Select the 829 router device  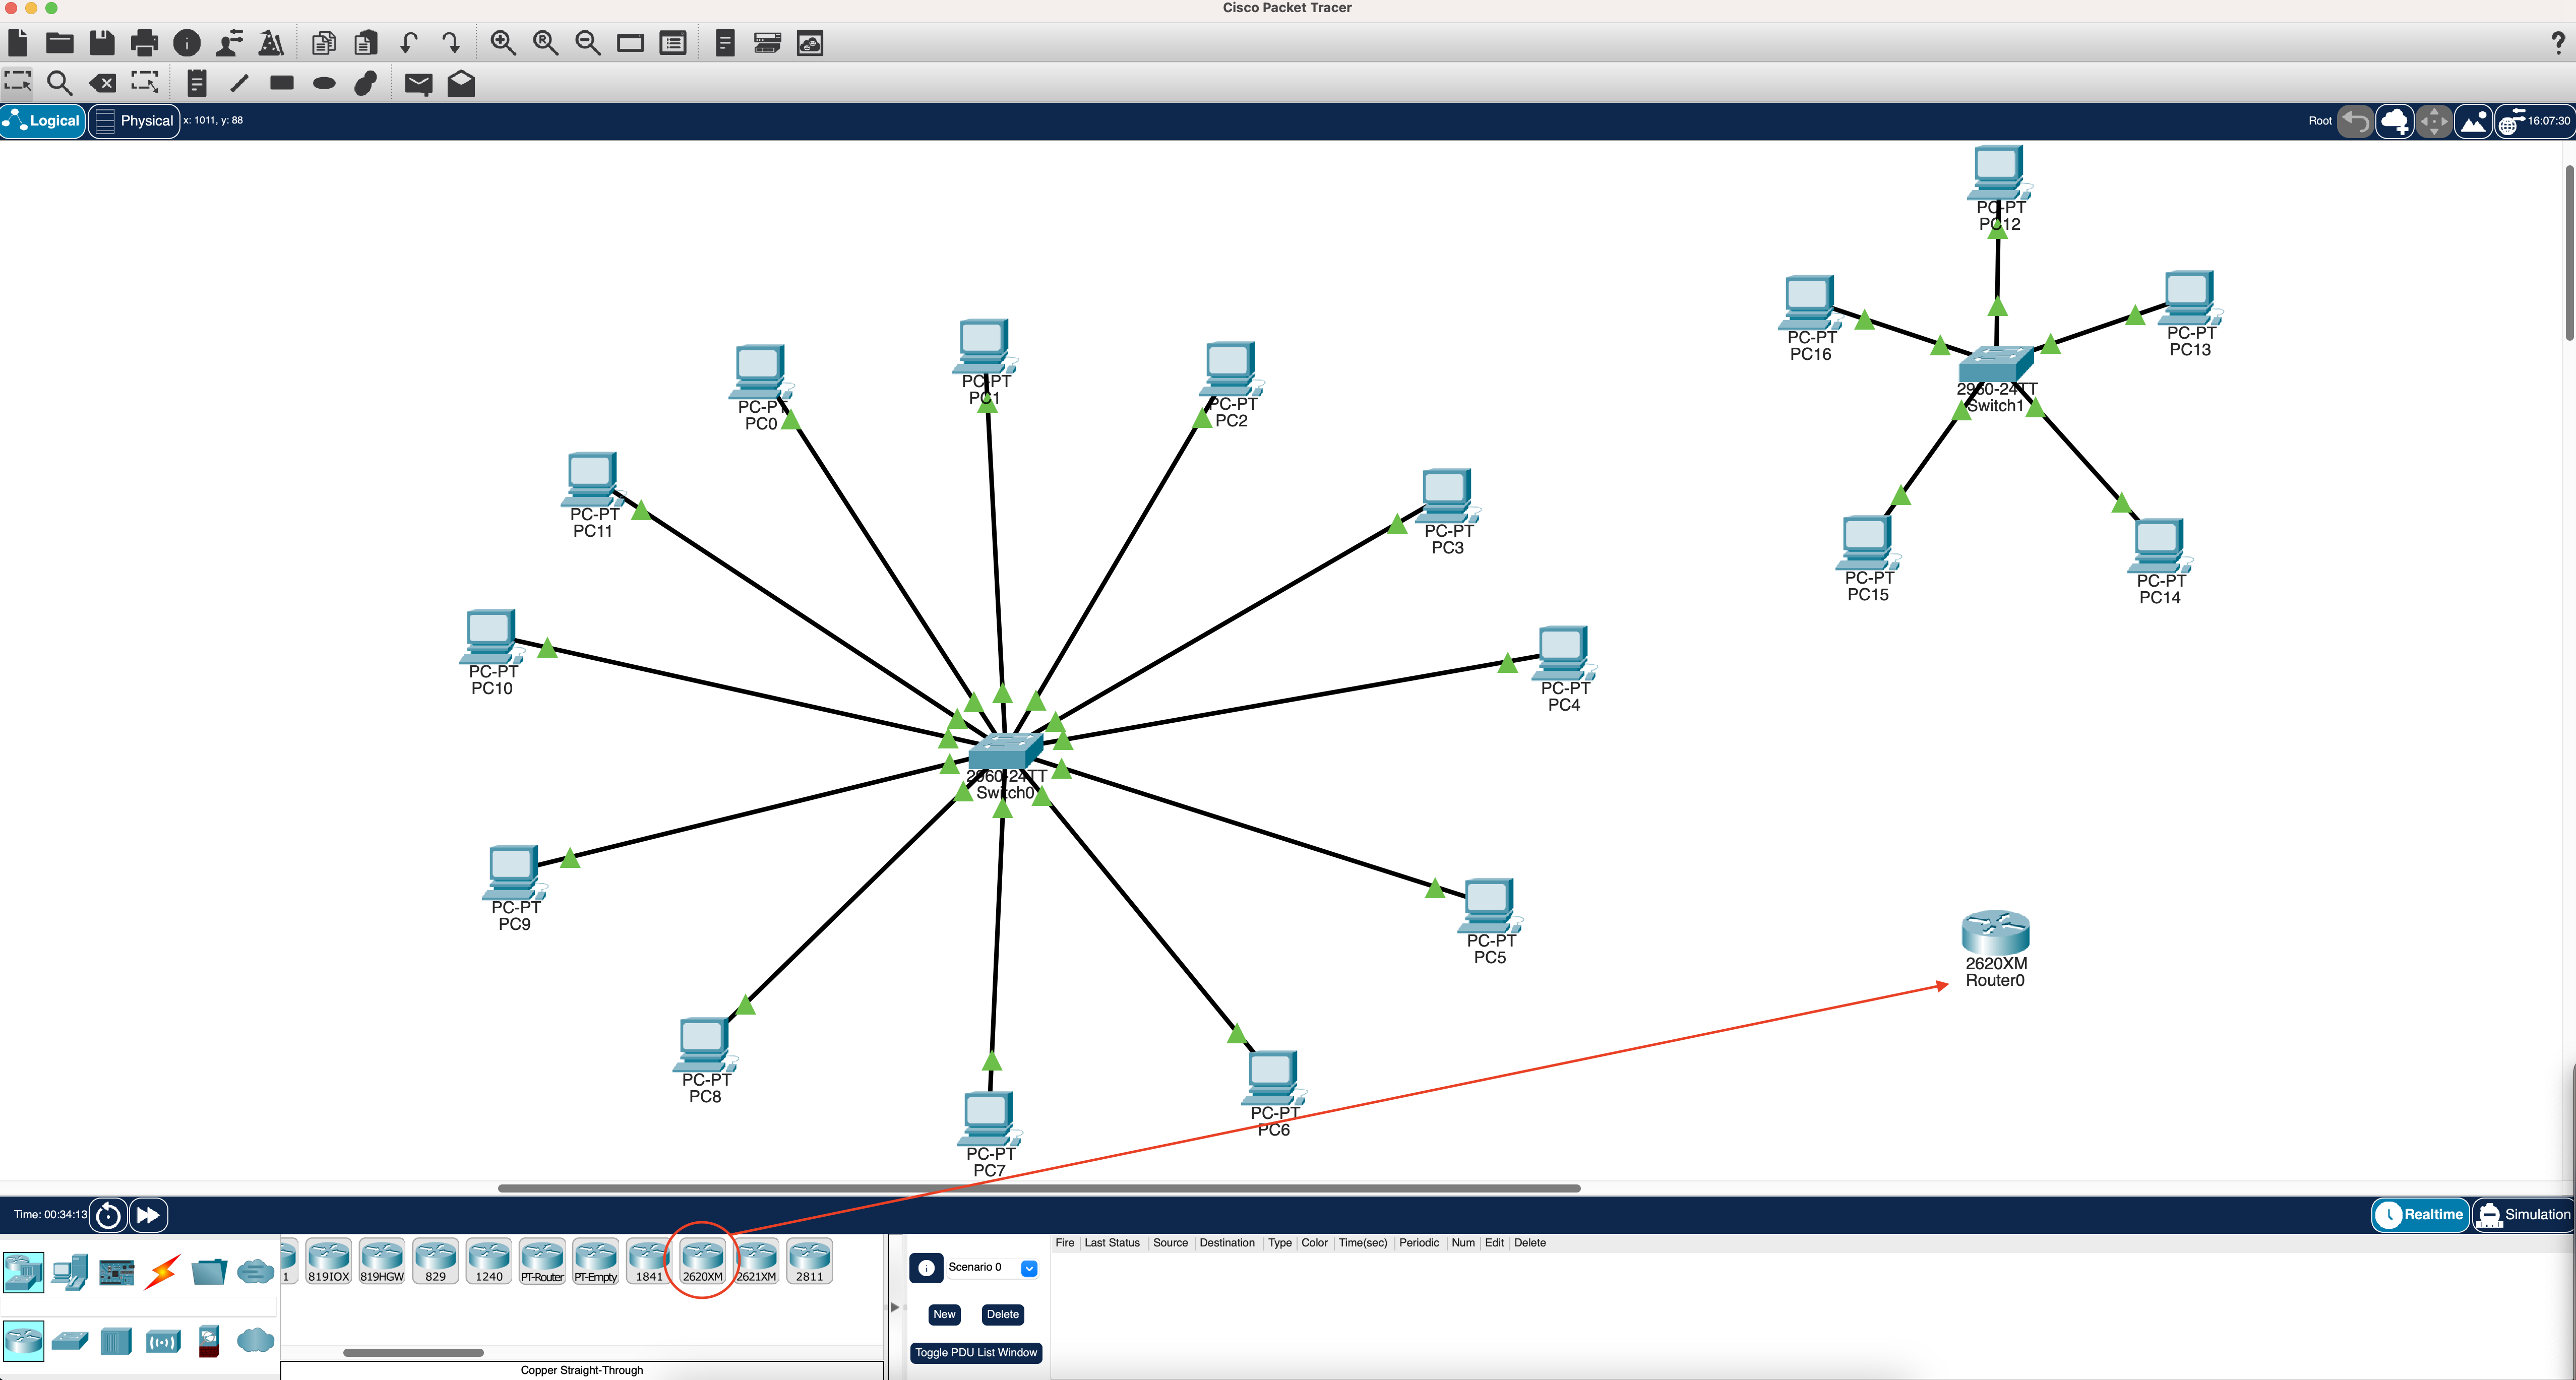coord(435,1261)
